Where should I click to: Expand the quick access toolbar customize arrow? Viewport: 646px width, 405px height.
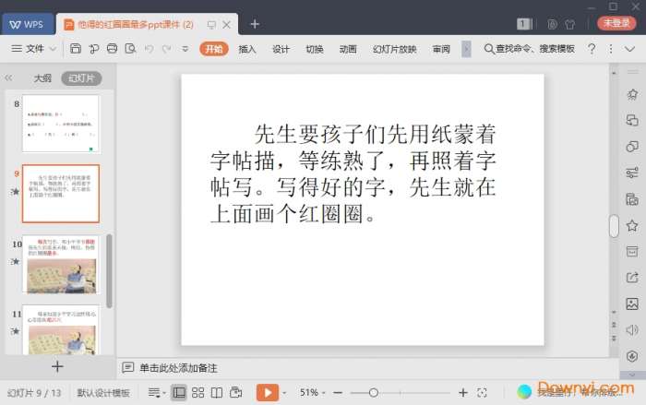tap(185, 49)
